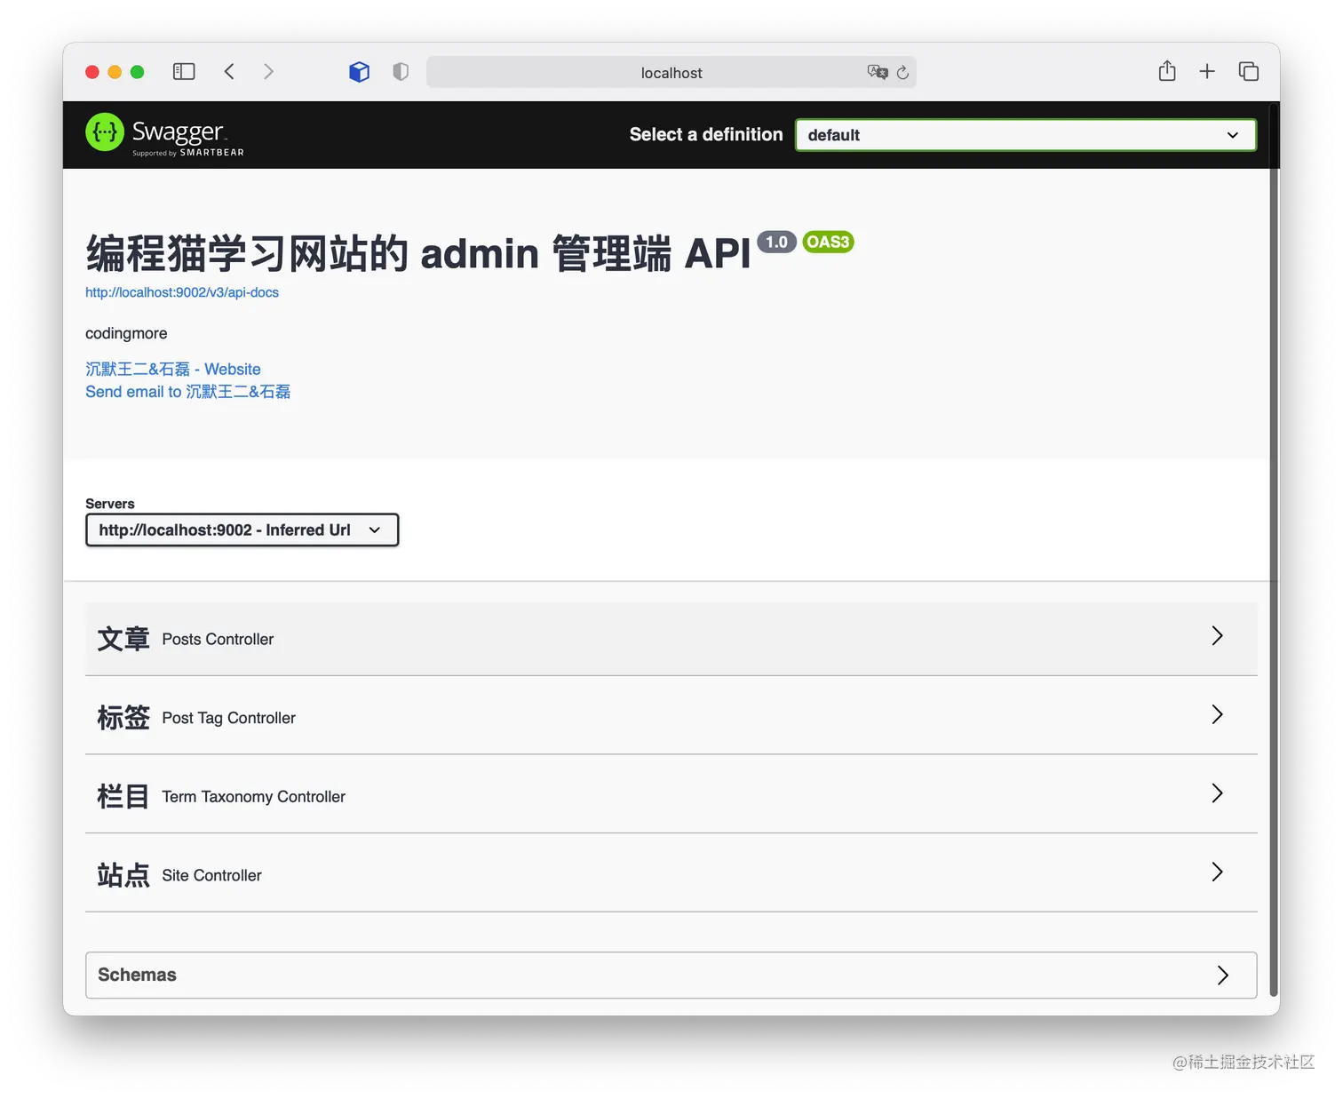Screen dimensions: 1343x1099
Task: Click the green OAS3 badge
Action: [828, 242]
